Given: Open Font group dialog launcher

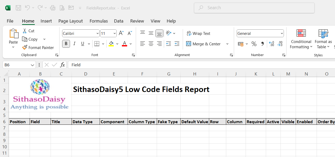Looking at the screenshot, I should 133,55.
